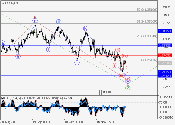Select the gray 1.26306 current price tag
The image size is (175, 125).
pyautogui.click(x=164, y=63)
